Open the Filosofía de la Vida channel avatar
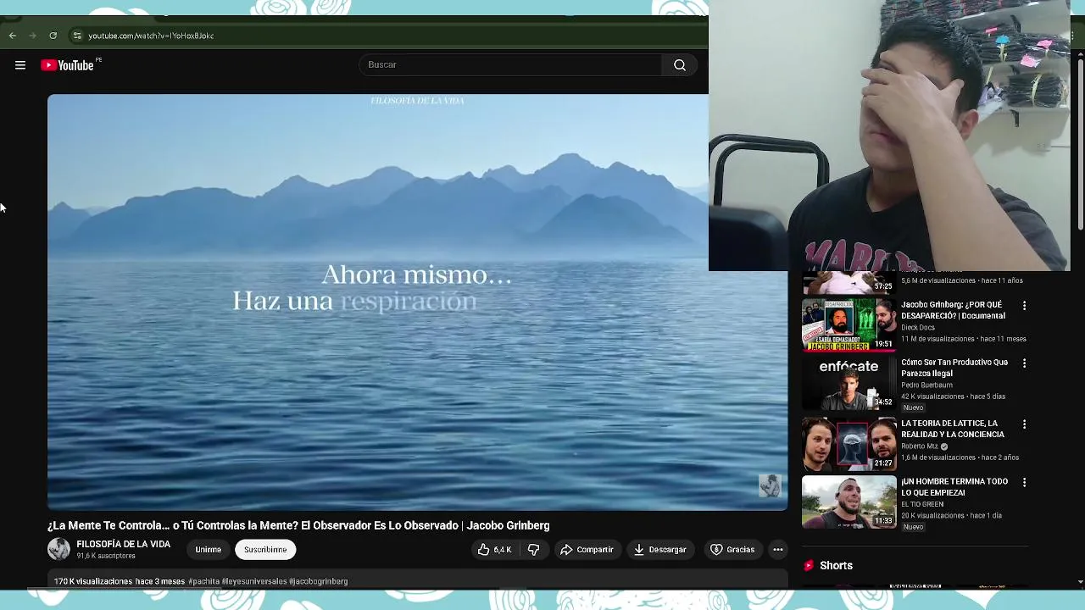 coord(58,549)
